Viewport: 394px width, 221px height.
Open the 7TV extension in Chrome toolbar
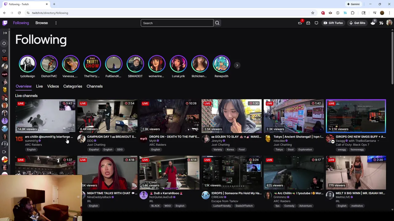(x=345, y=13)
